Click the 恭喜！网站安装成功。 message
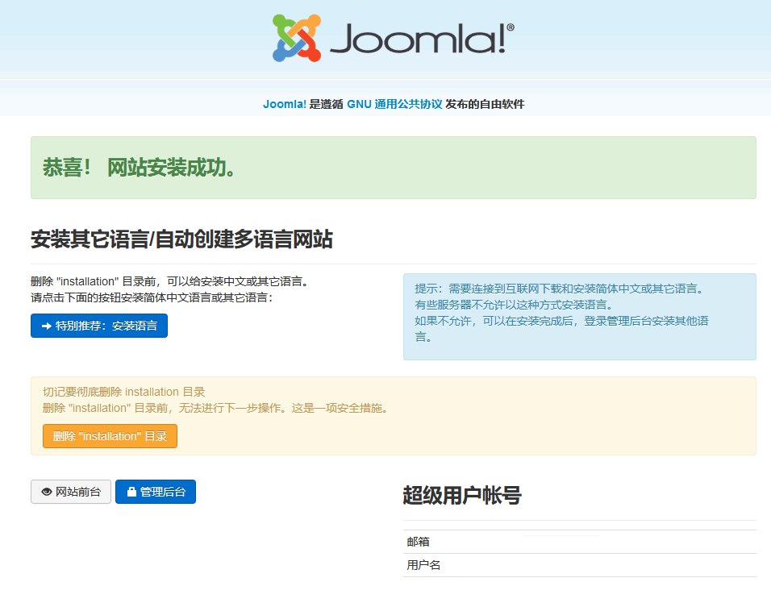 tap(140, 168)
